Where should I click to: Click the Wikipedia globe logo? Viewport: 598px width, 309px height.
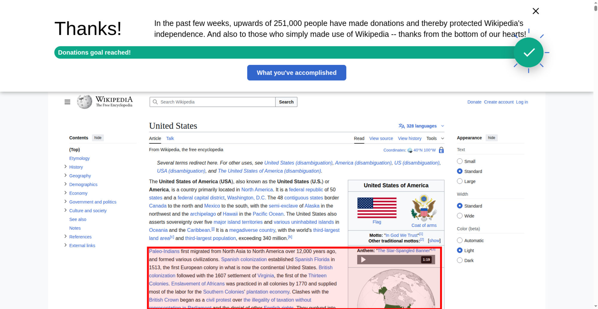click(x=85, y=102)
